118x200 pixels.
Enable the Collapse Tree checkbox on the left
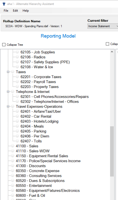tap(4, 45)
